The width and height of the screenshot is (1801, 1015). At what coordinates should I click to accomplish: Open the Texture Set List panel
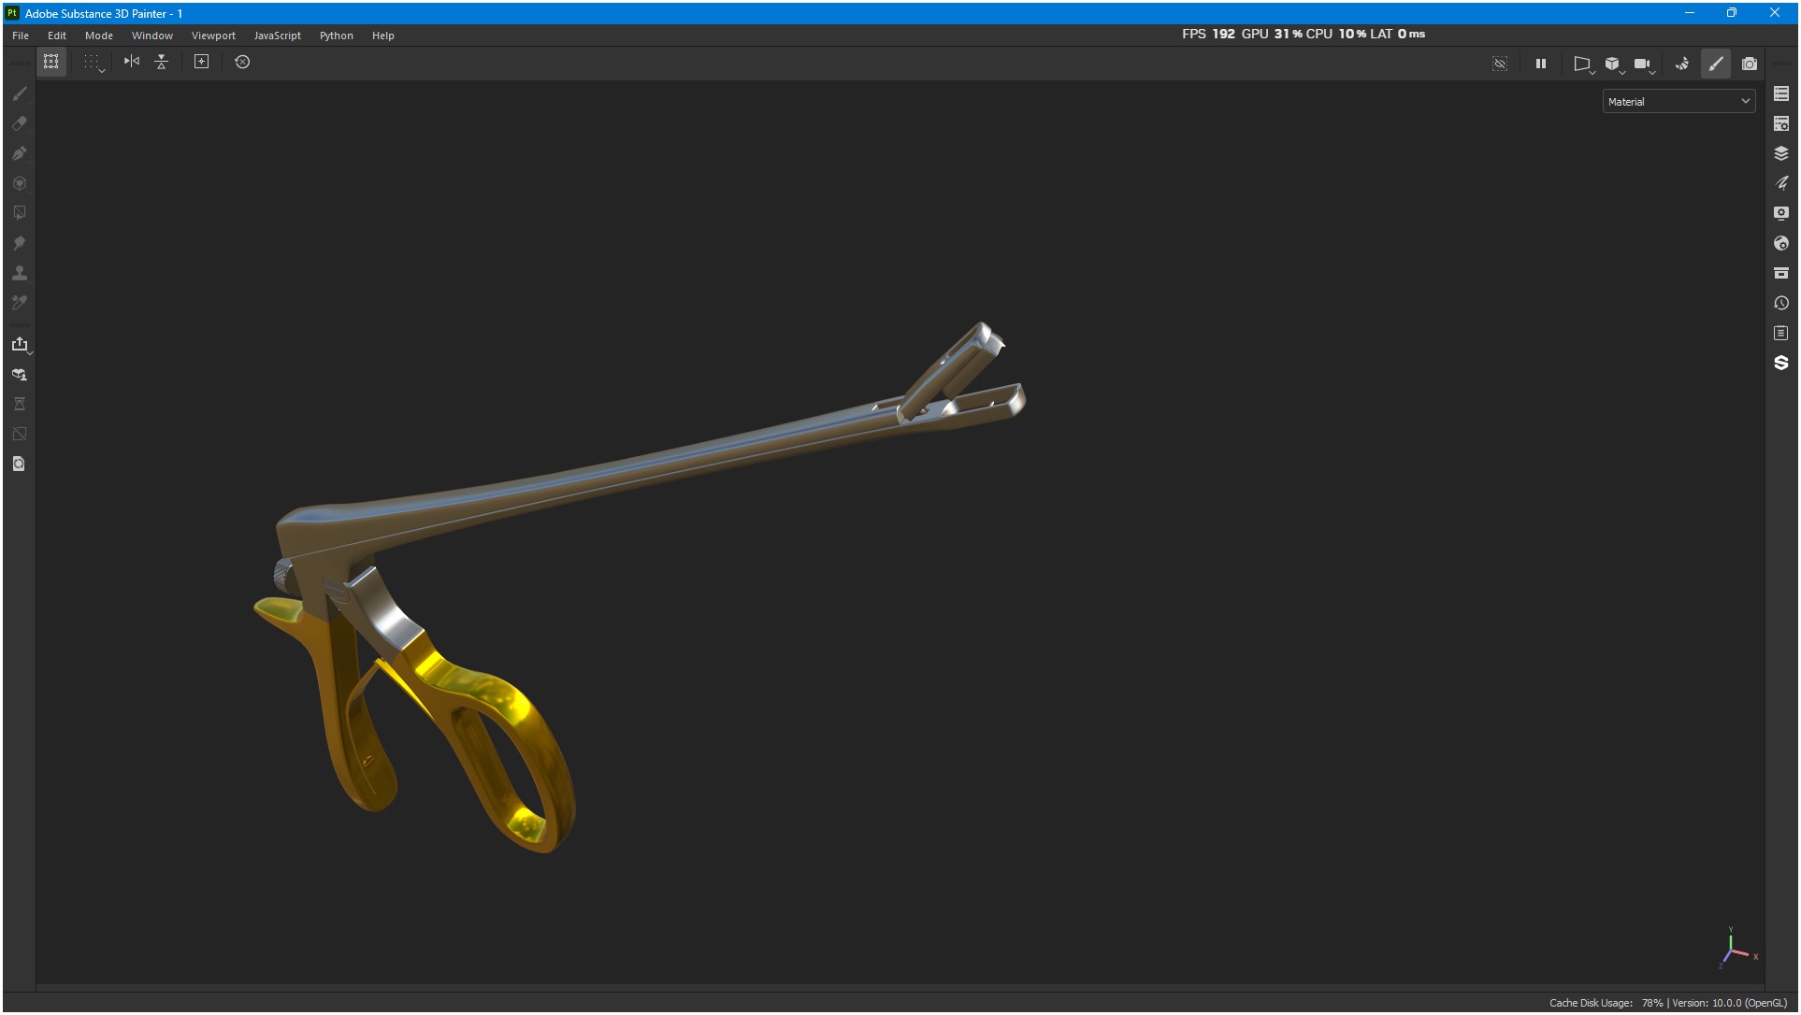coord(1781,93)
